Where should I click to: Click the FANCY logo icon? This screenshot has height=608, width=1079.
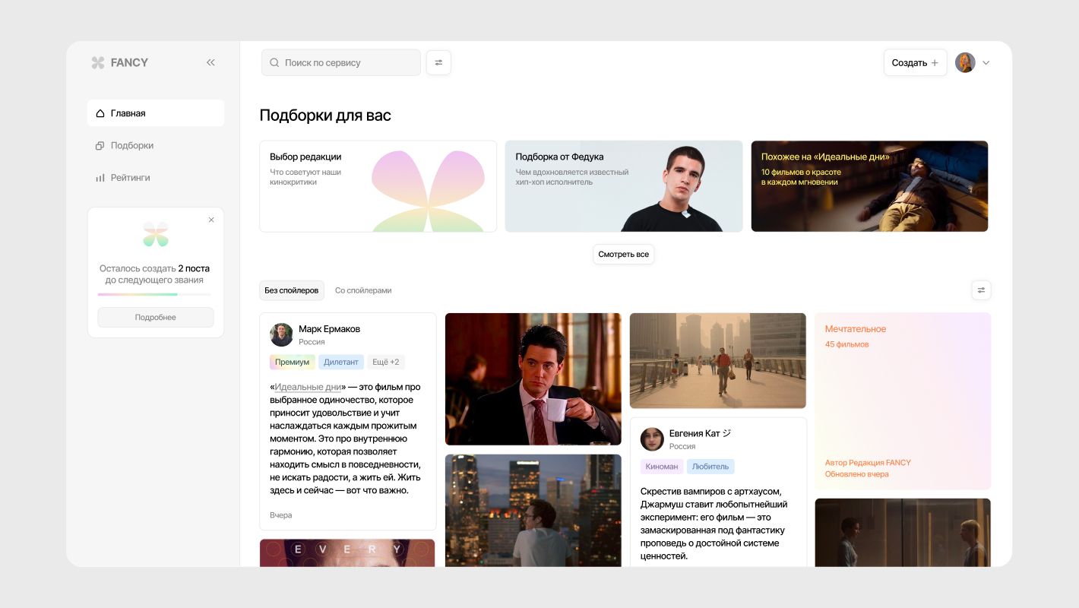pyautogui.click(x=98, y=63)
